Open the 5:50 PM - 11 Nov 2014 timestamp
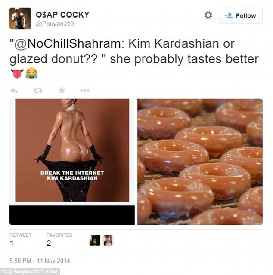This screenshot has height=275, width=273. point(40,261)
